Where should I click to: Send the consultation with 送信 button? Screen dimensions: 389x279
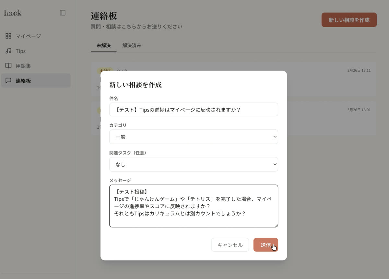click(265, 245)
